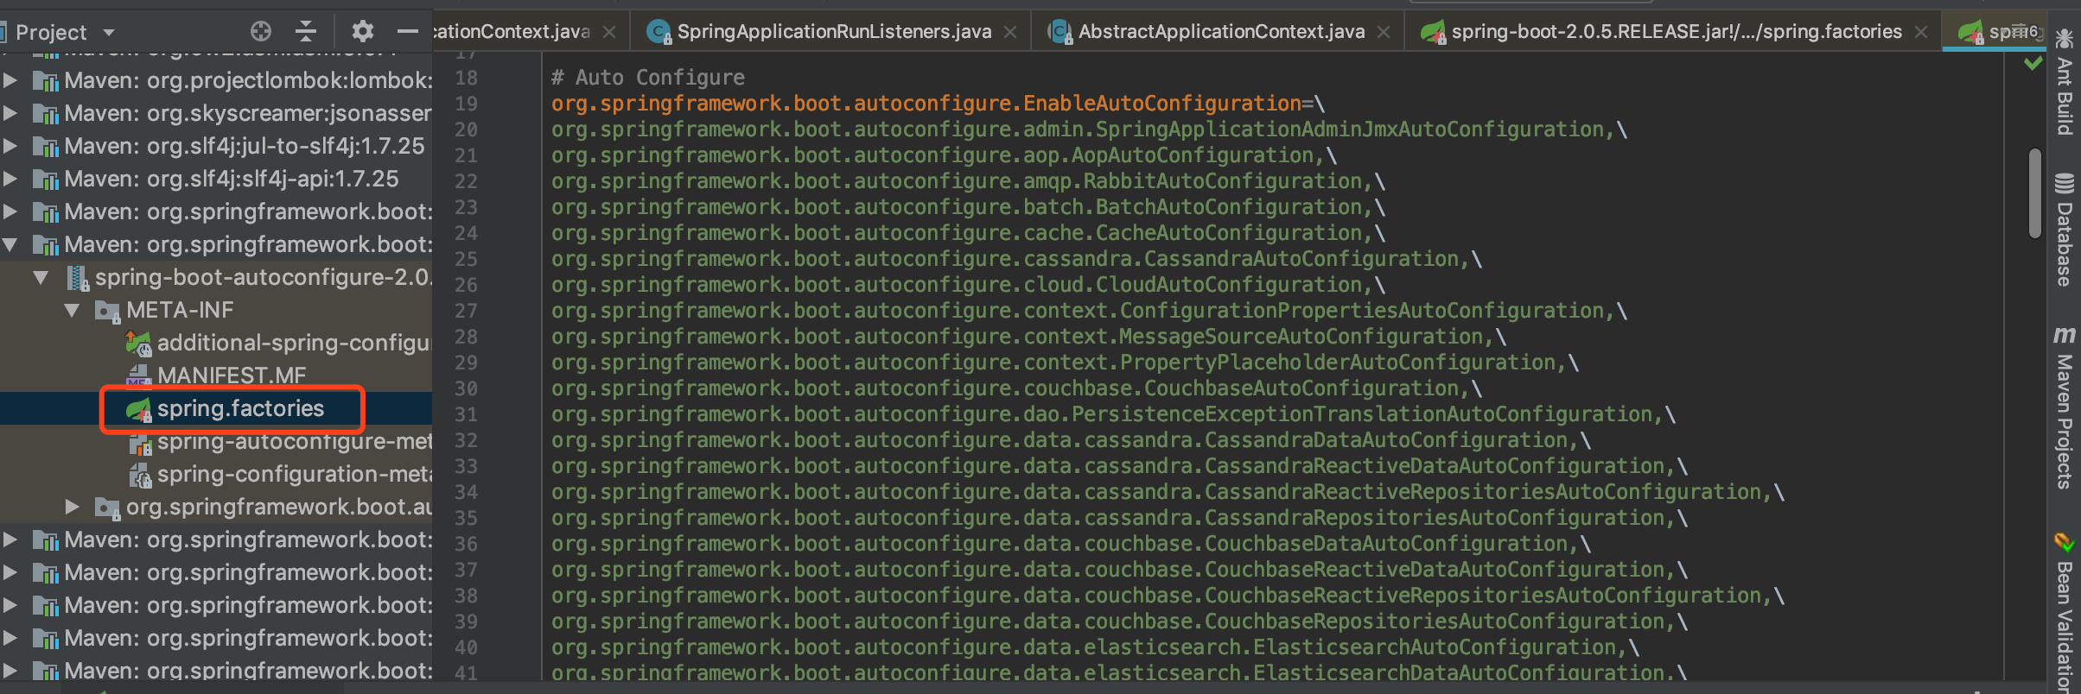The image size is (2081, 694).
Task: Click the library icon of slf4j-api entry
Action: tap(45, 180)
